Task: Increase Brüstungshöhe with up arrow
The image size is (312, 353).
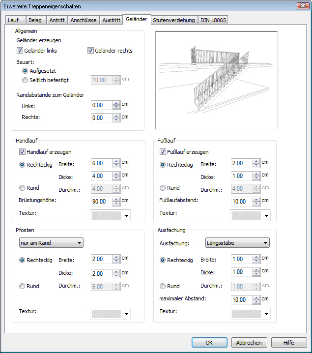Action: [116, 199]
